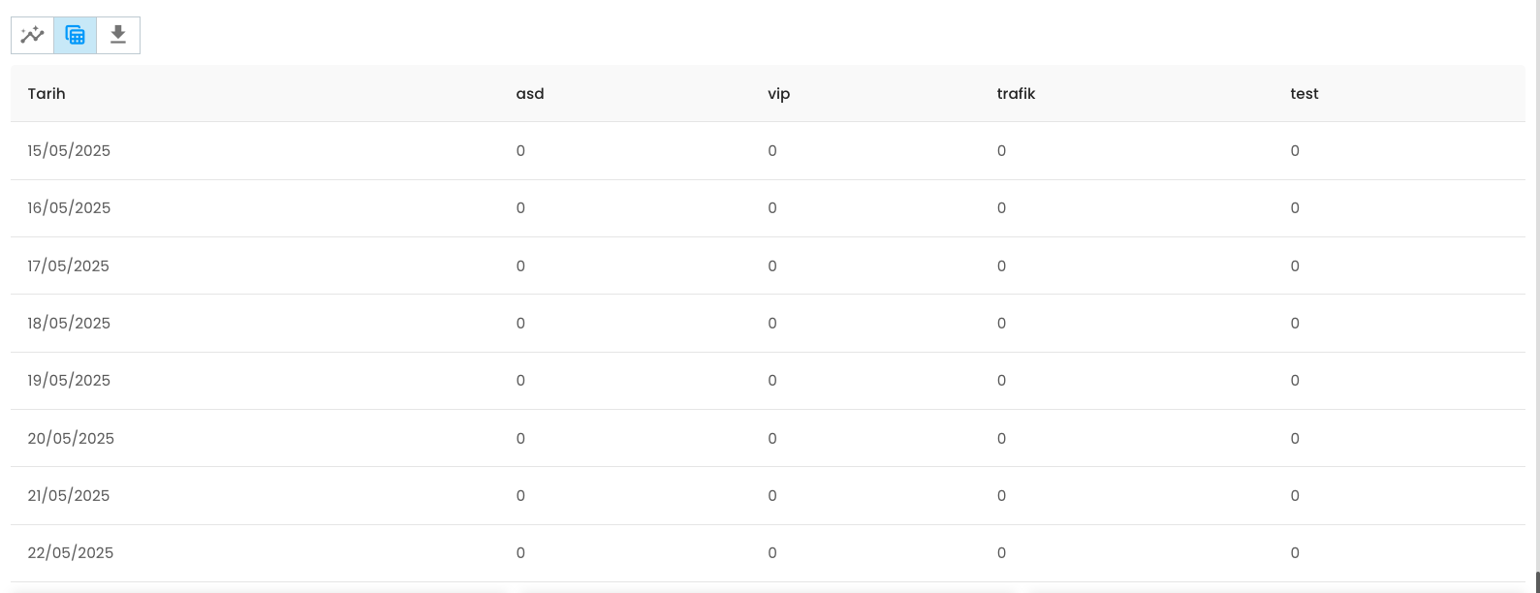Select the 22/05/2025 row date
Viewport: 1540px width, 593px height.
[71, 553]
